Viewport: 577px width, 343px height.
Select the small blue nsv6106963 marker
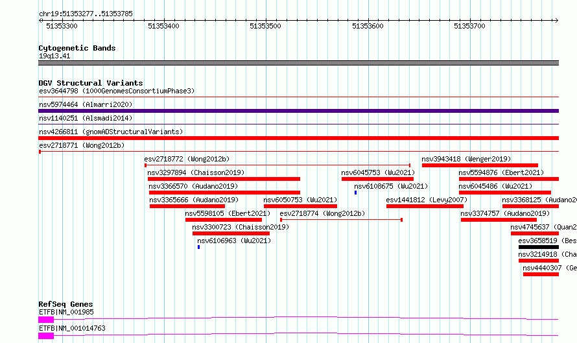[199, 247]
